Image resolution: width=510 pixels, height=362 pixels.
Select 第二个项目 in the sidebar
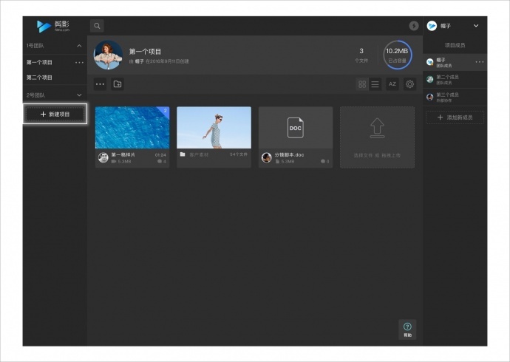pos(40,78)
